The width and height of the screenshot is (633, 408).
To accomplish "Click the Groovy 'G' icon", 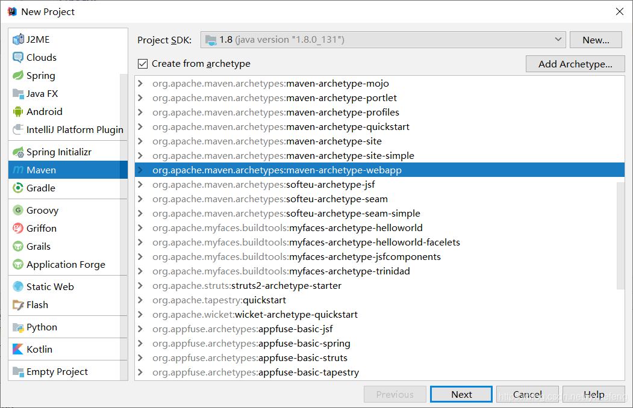I will pyautogui.click(x=18, y=210).
